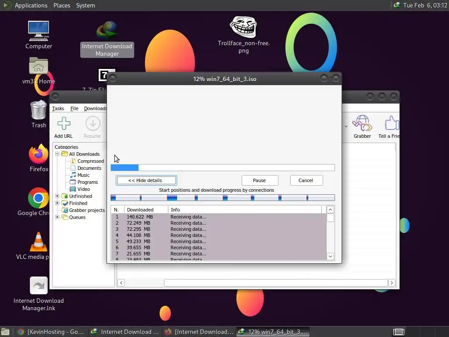
Task: Collapse the All Downloads tree node
Action: [x=57, y=154]
